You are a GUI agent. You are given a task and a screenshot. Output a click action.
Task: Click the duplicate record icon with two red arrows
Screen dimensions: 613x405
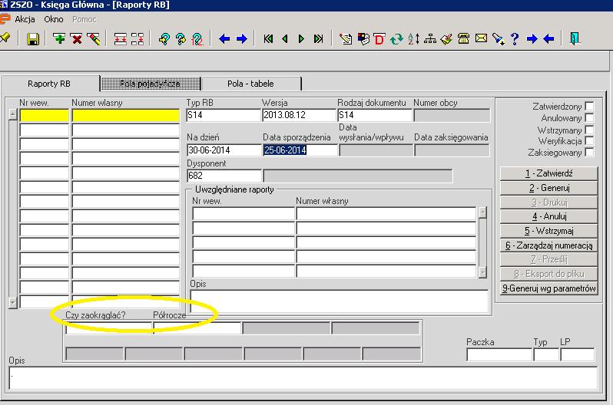click(x=120, y=38)
